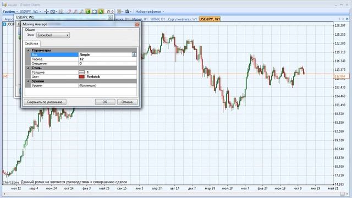This screenshot has width=352, height=198.
Task: Switch to the Сургутнефтегаз, W1 chart tab
Action: coord(182,19)
